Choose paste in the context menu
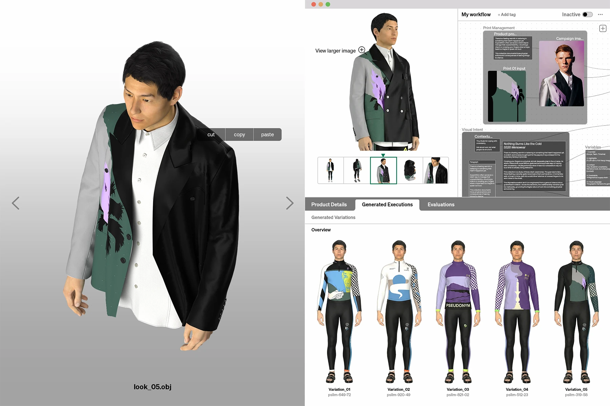 click(267, 134)
